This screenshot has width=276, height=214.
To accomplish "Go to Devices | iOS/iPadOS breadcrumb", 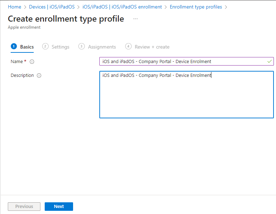I will tap(52, 7).
